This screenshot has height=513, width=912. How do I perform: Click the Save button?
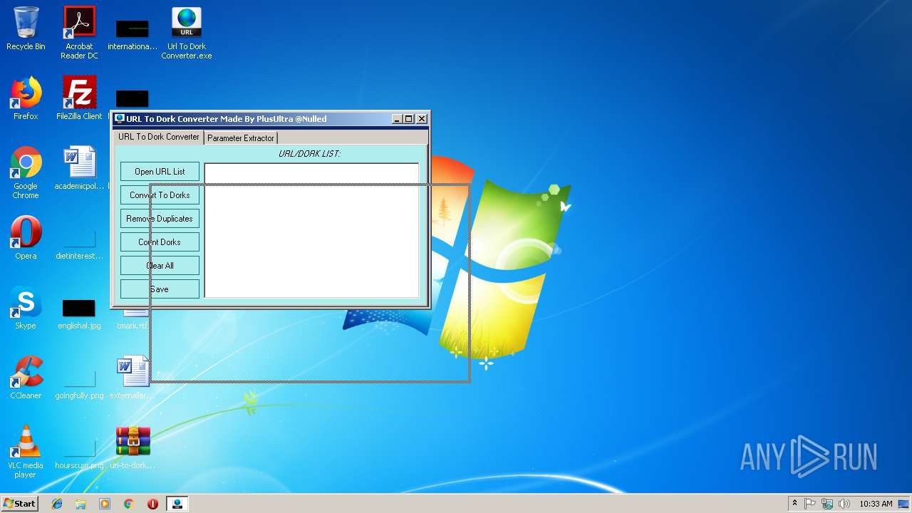160,289
